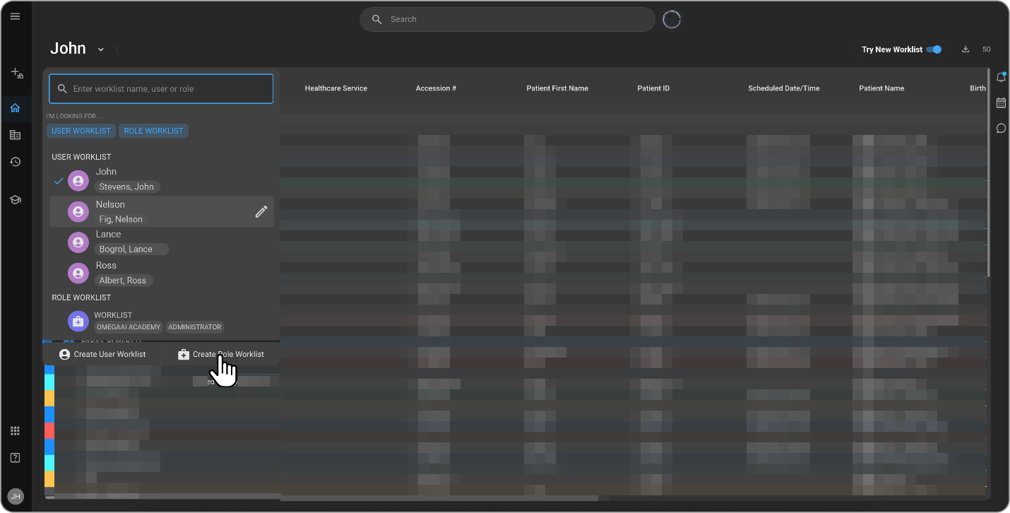The image size is (1010, 513).
Task: Click Create Role Worklist
Action: (220, 354)
